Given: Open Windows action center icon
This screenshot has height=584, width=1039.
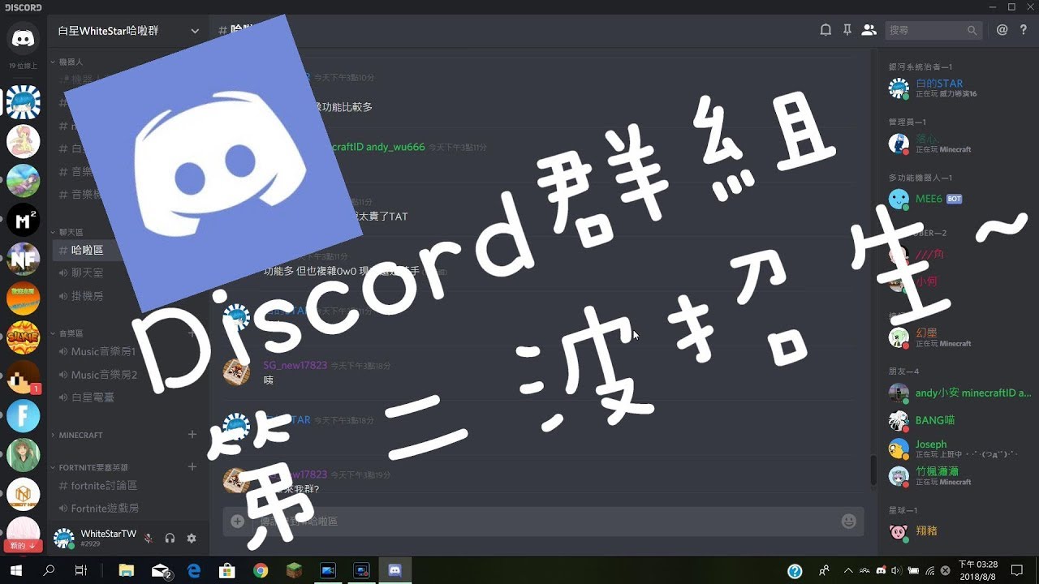Looking at the screenshot, I should point(1017,571).
